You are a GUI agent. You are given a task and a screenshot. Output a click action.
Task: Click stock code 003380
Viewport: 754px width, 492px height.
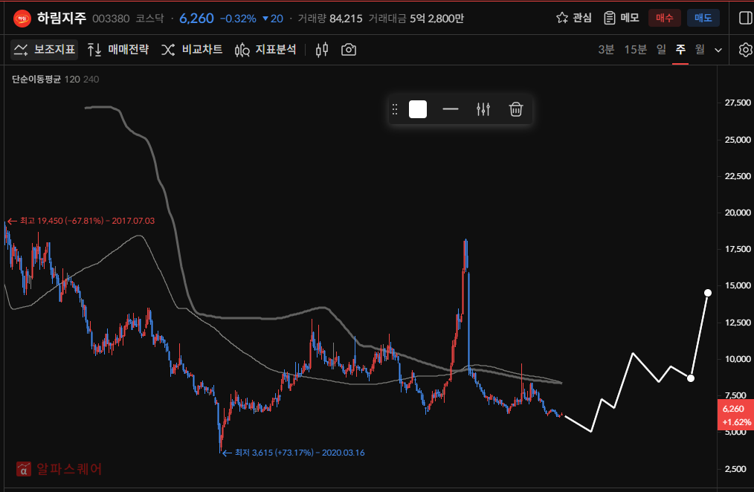point(111,19)
